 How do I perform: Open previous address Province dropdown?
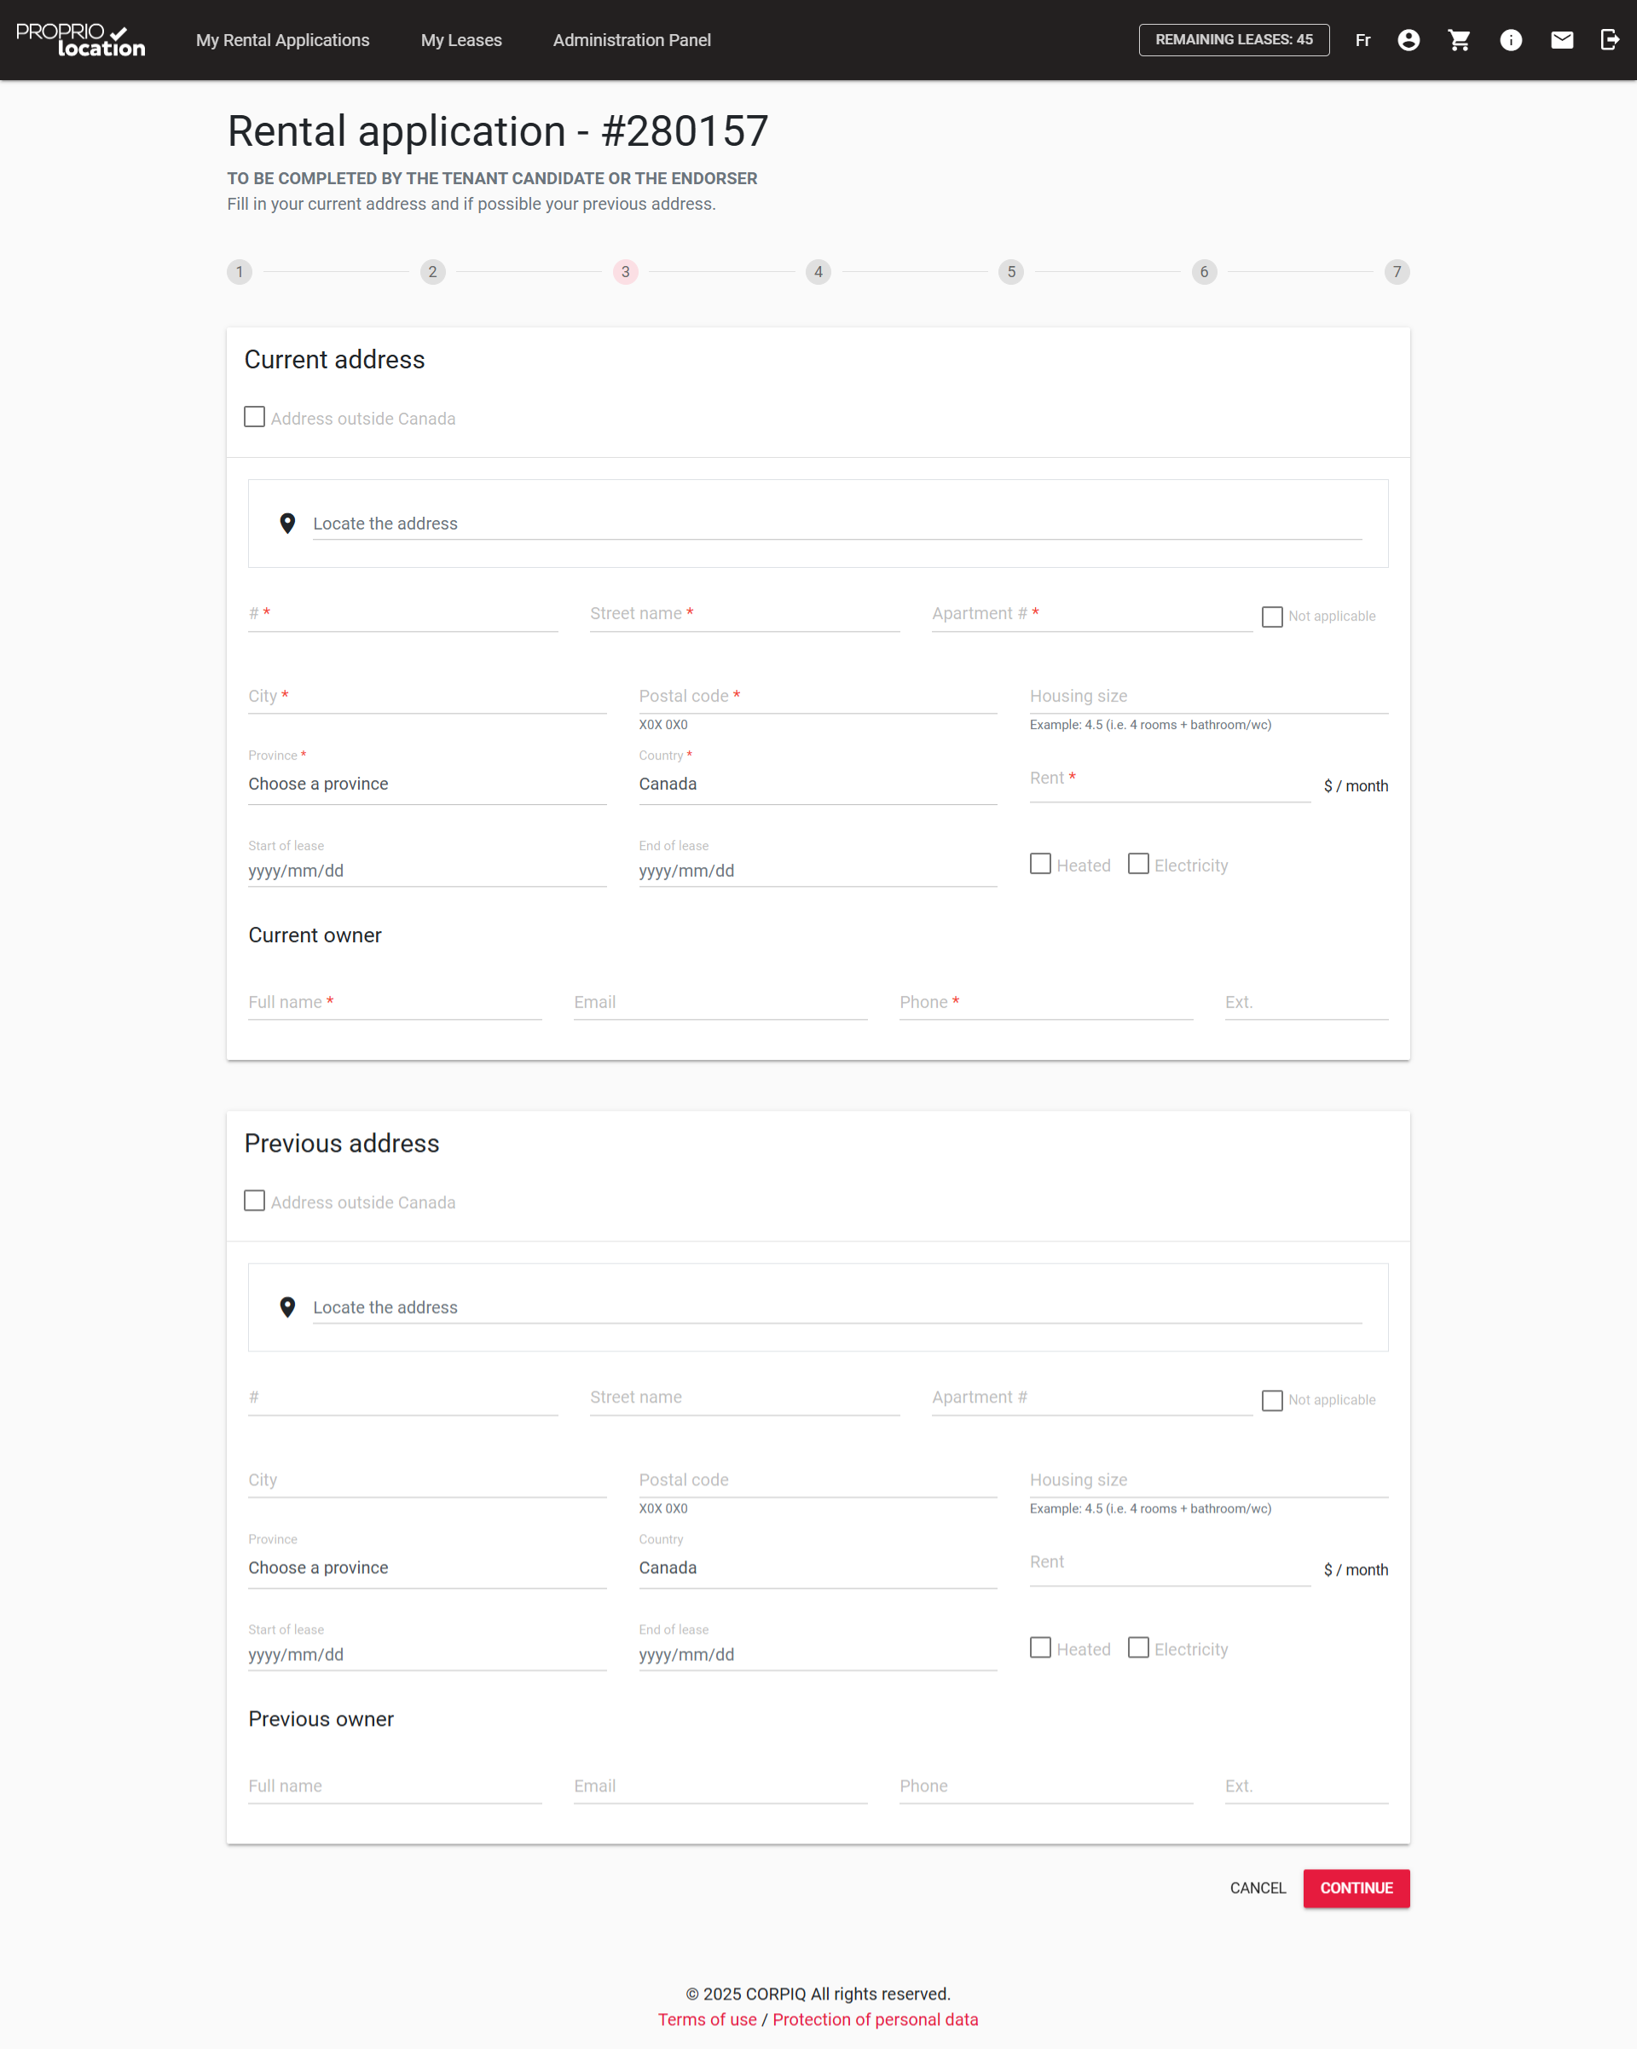point(426,1568)
